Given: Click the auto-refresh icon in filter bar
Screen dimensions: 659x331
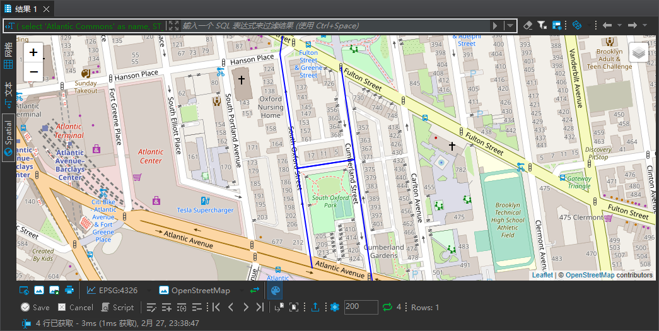Looking at the screenshot, I should [577, 26].
